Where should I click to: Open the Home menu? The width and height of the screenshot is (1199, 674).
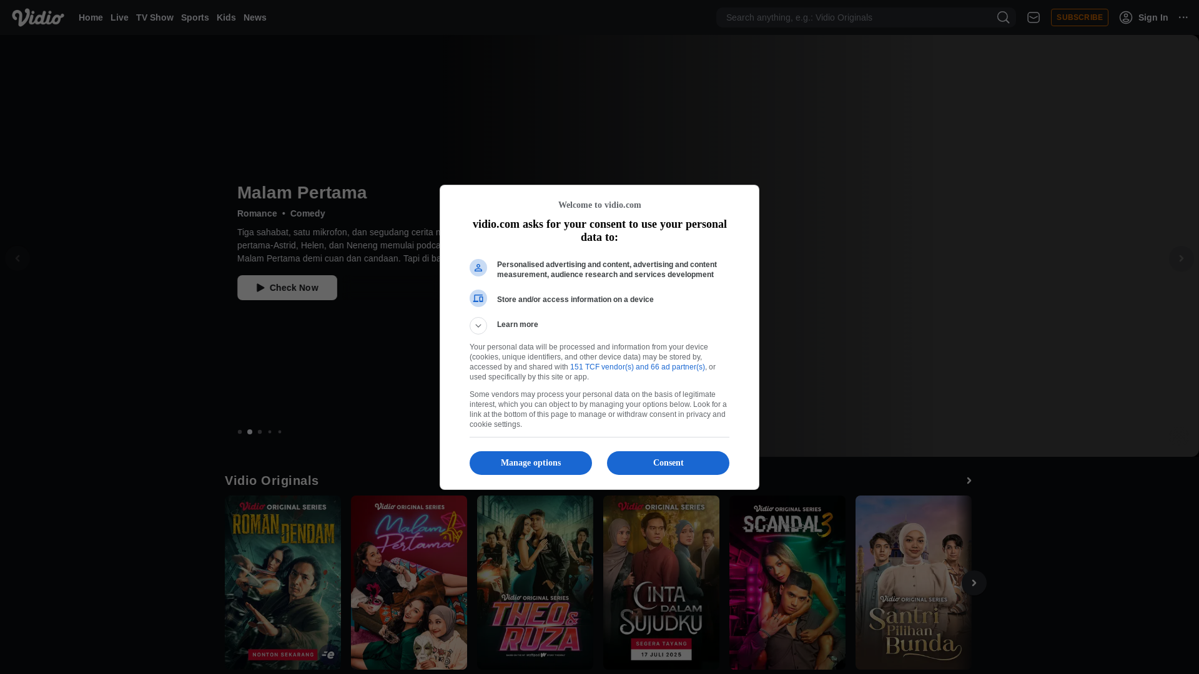coord(91,17)
